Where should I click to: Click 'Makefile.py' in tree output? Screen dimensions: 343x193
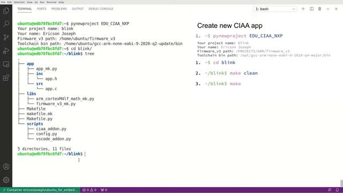point(40,119)
